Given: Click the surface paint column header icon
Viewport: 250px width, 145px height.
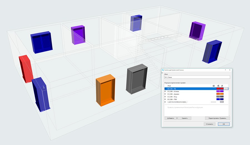Looking at the screenshot, I should pos(222,86).
